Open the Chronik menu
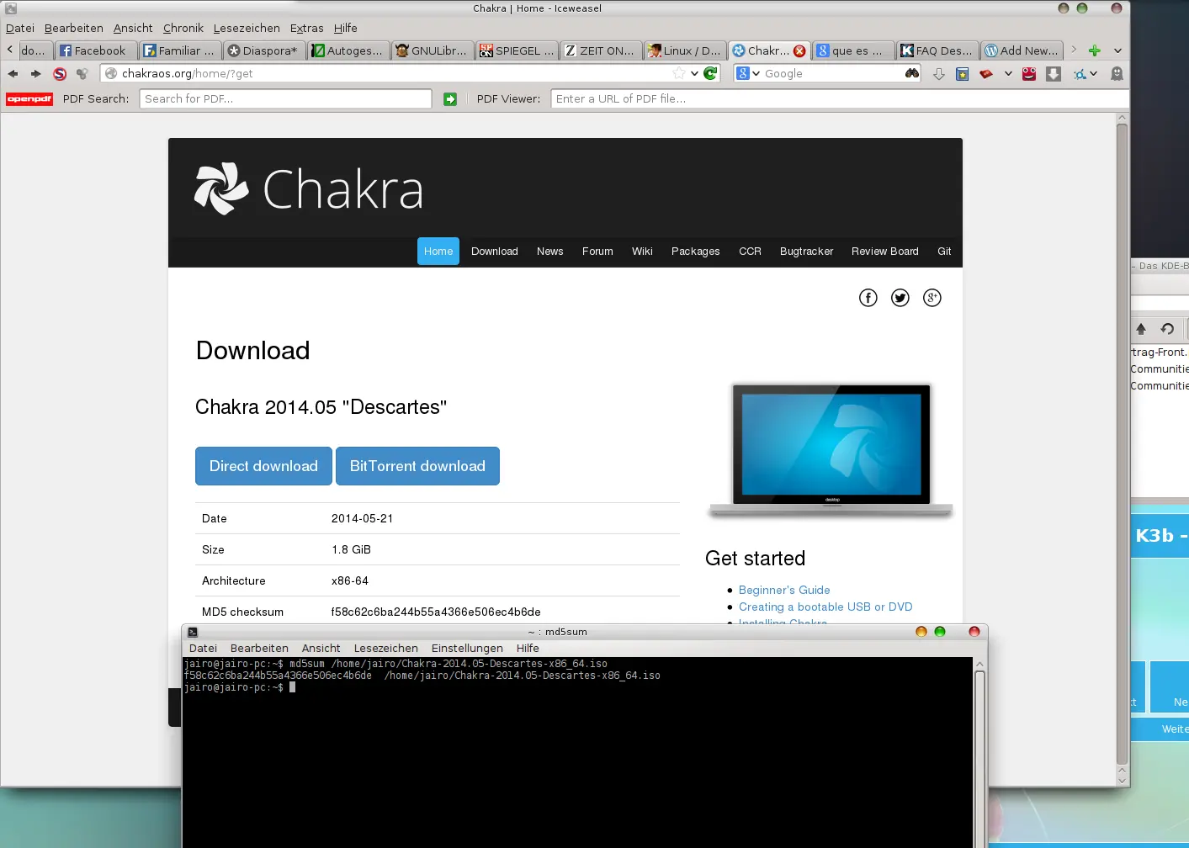 [183, 29]
